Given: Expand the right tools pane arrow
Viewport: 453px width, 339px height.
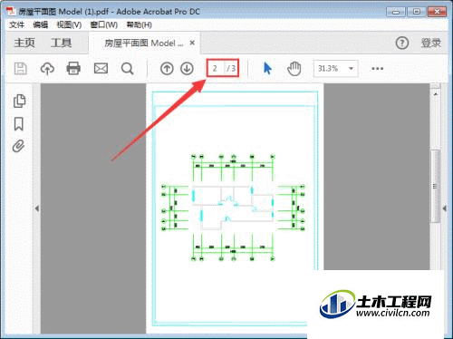Looking at the screenshot, I should (445, 208).
